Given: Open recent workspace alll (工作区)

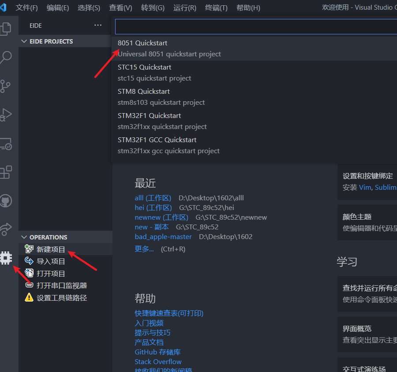Looking at the screenshot, I should click(153, 198).
